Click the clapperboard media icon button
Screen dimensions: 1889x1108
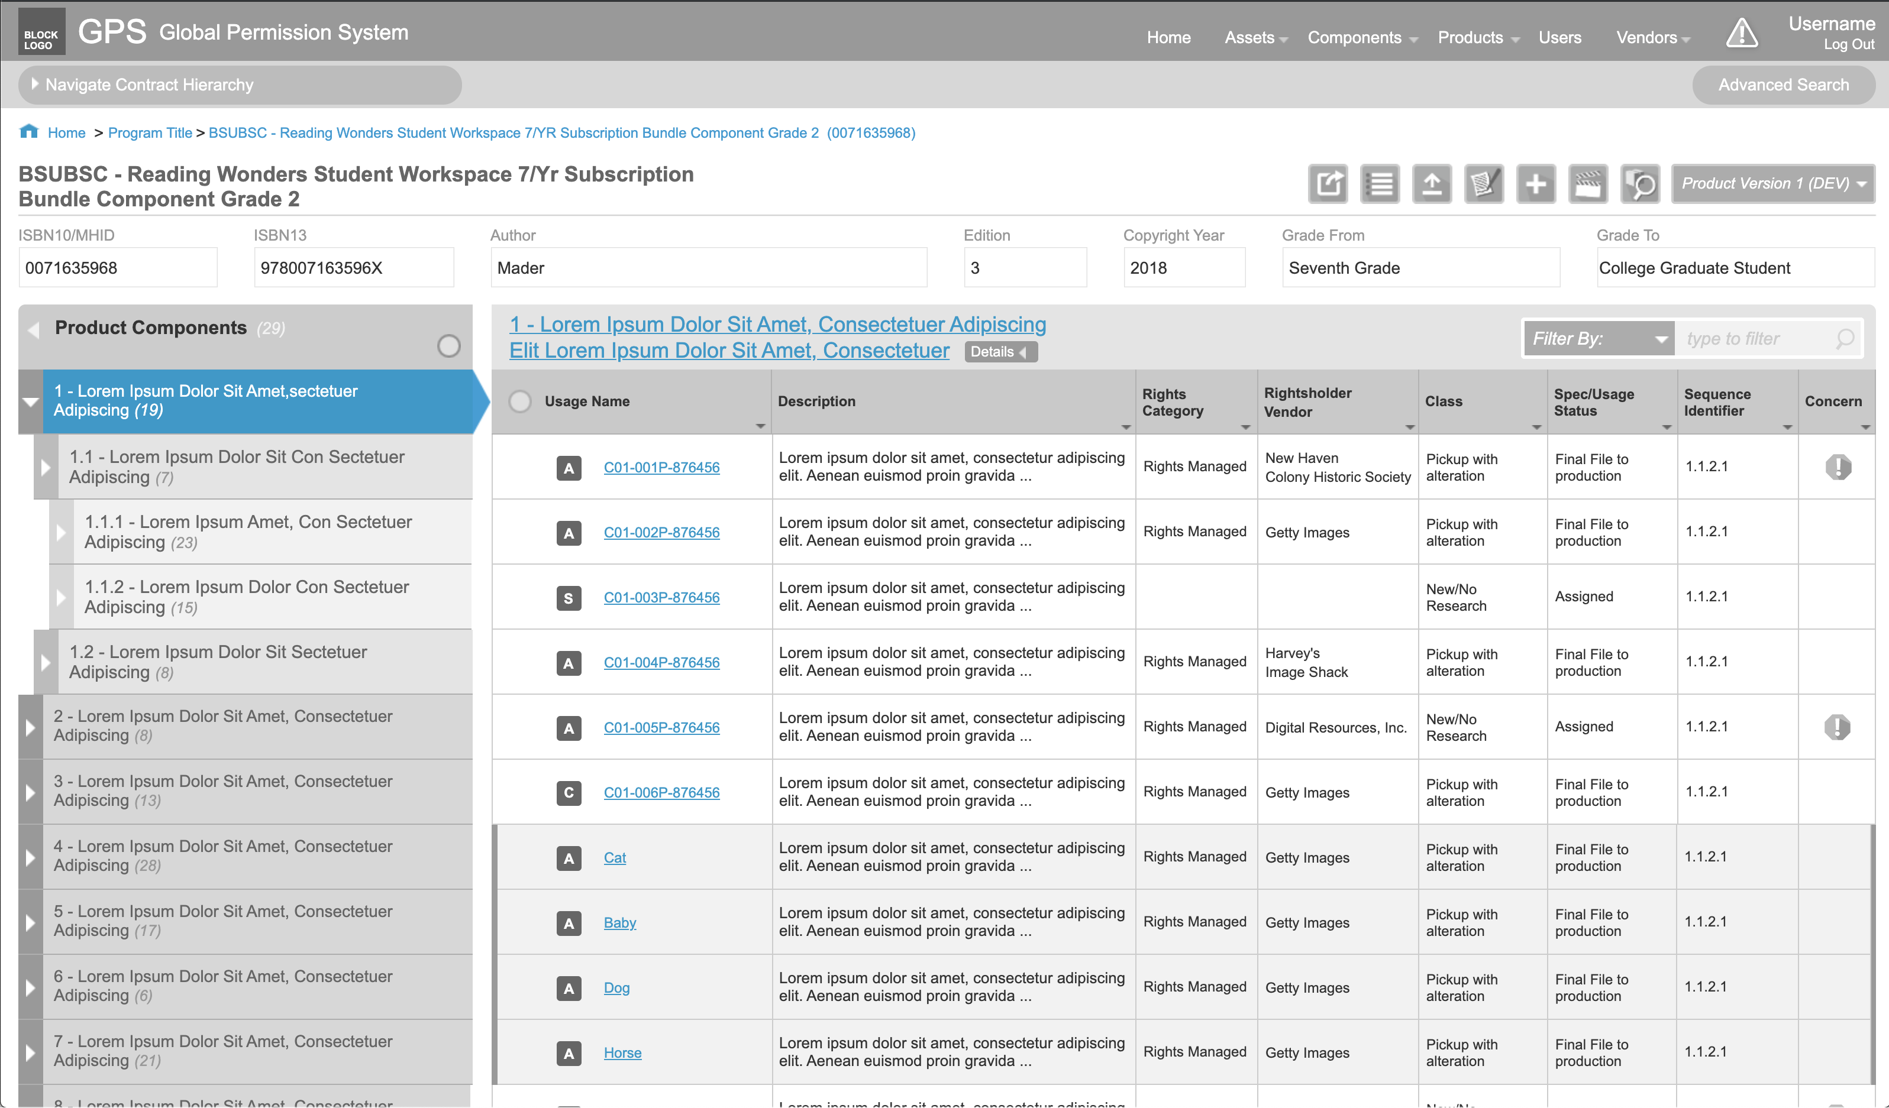1588,183
